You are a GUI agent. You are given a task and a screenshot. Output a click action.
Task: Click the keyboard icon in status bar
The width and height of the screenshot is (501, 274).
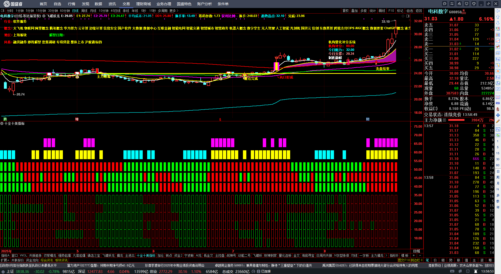coord(452,271)
